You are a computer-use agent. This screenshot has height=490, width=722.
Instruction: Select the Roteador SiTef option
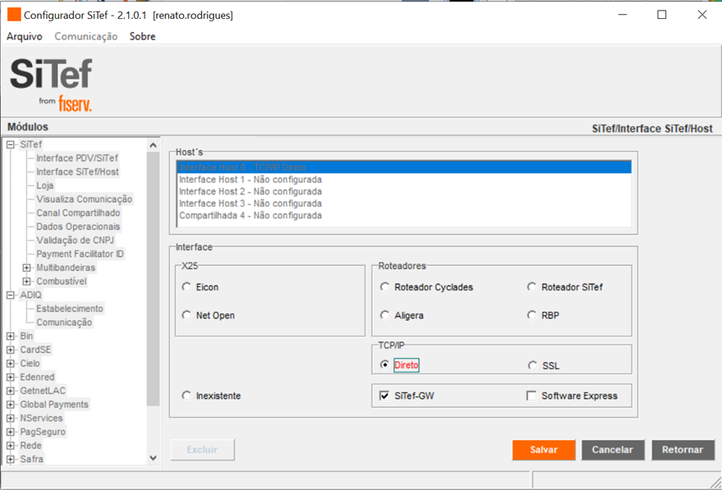point(531,287)
